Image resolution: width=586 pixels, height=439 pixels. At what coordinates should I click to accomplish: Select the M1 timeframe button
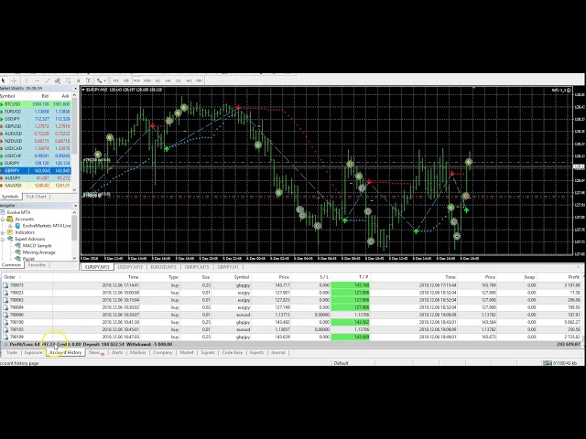coord(115,80)
